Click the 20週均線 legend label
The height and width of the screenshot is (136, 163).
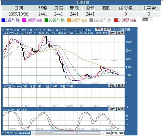point(57,20)
